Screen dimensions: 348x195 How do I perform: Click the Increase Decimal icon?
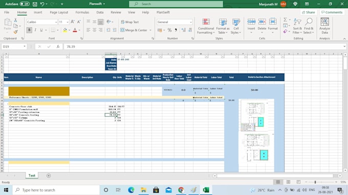[x=183, y=30]
